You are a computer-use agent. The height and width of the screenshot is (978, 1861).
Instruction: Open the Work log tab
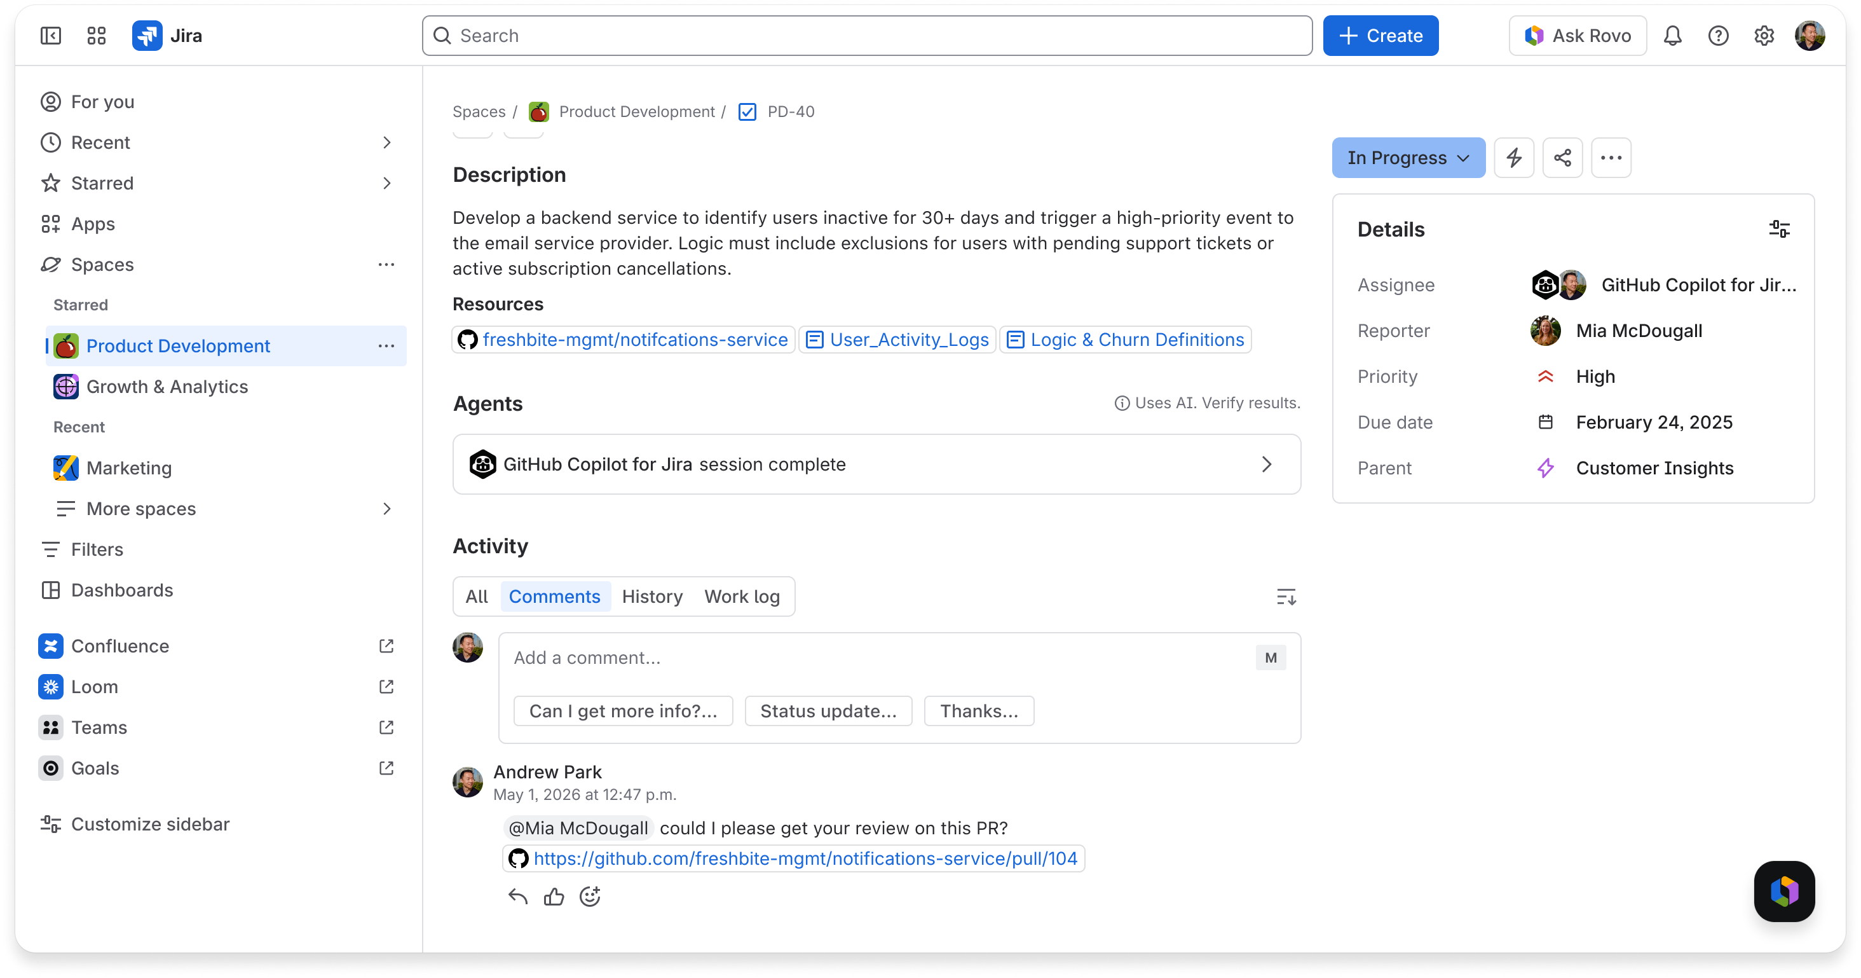pyautogui.click(x=742, y=596)
